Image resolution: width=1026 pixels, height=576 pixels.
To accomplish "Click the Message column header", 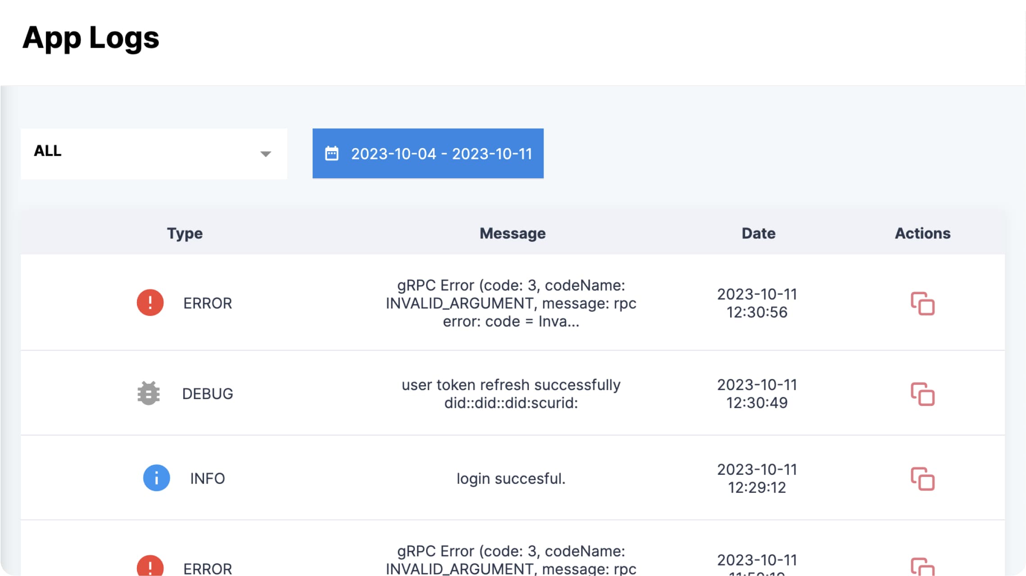I will (x=513, y=233).
